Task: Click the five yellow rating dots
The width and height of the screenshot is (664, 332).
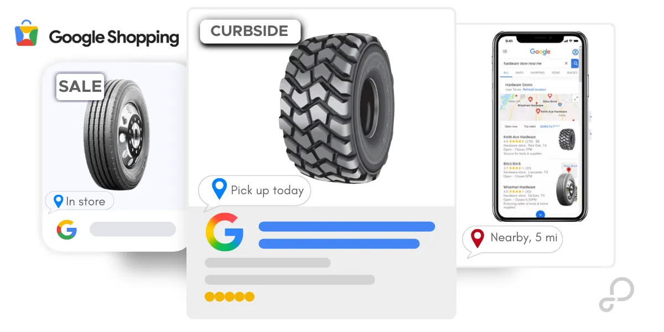Action: click(230, 297)
